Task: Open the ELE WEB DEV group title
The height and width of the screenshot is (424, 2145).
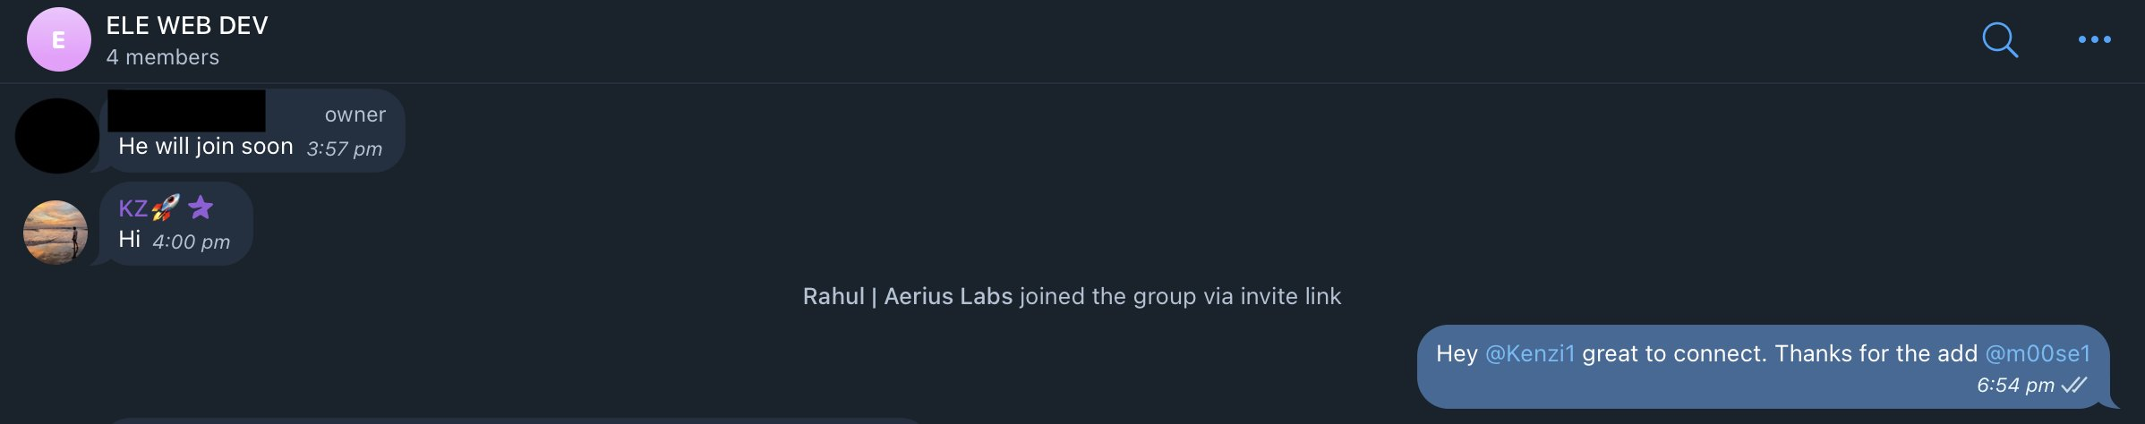Action: click(x=186, y=26)
